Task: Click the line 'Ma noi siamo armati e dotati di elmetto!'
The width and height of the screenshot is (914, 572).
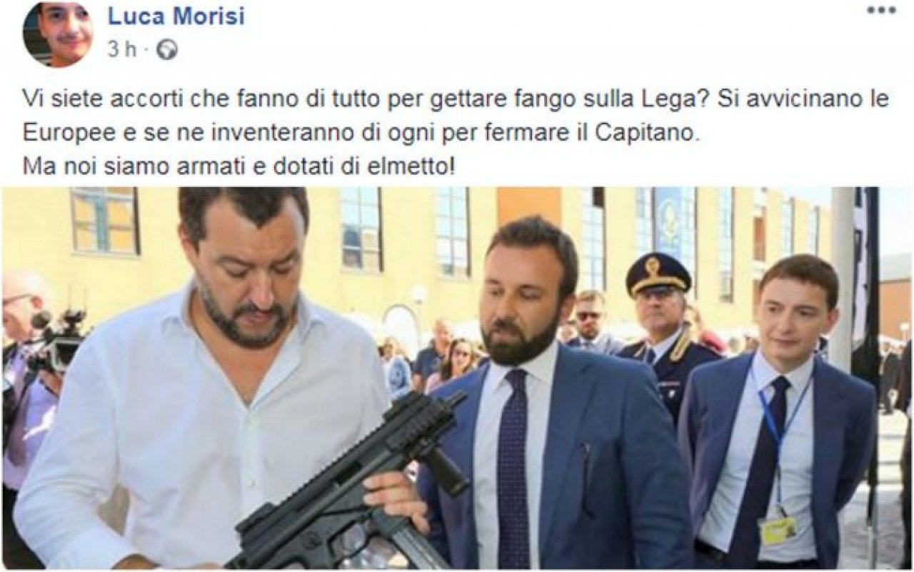Action: 238,168
